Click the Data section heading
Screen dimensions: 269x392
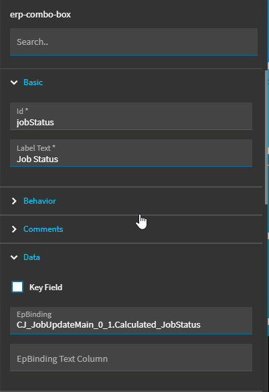[31, 257]
